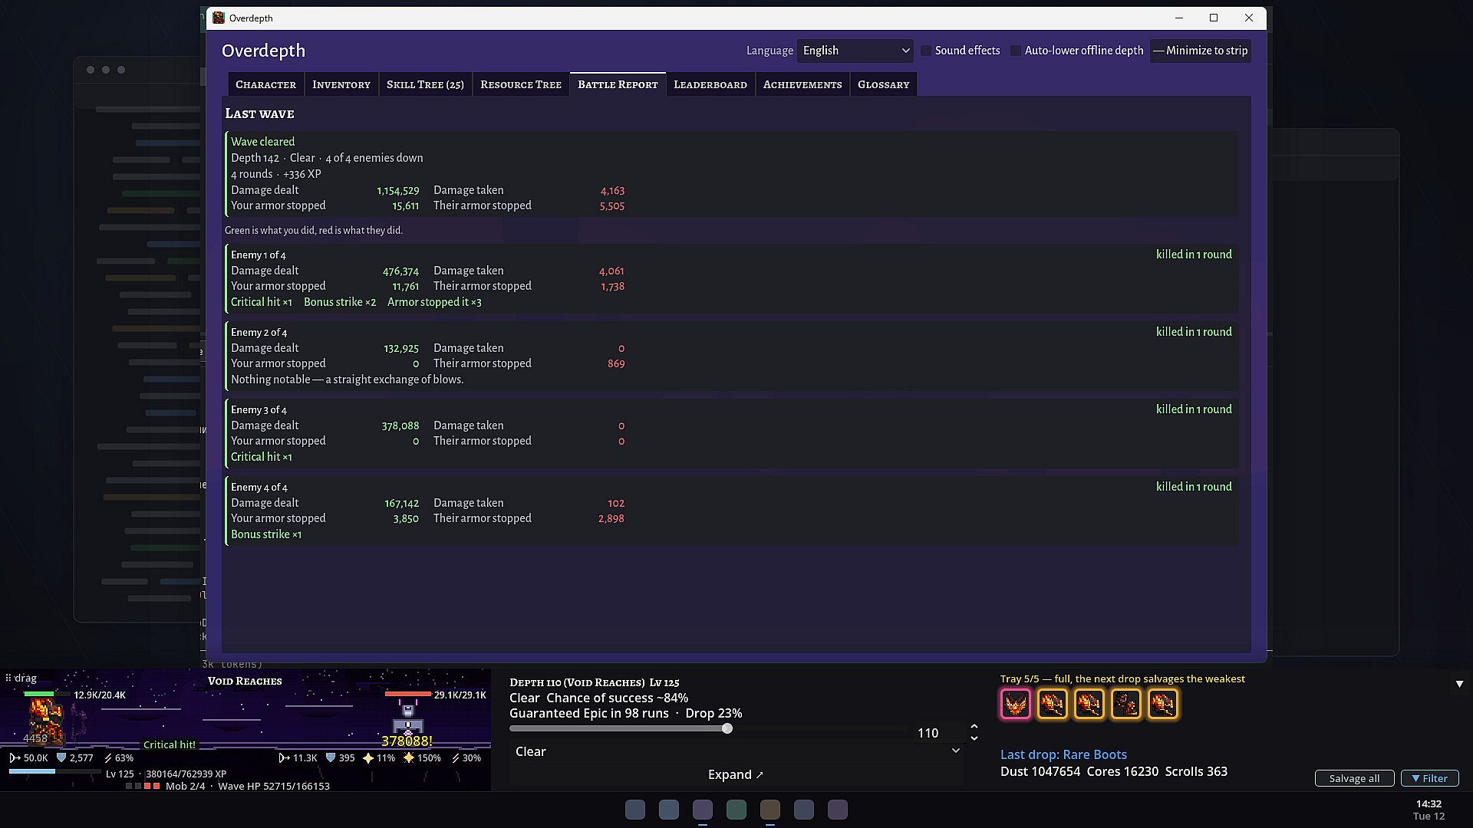The height and width of the screenshot is (828, 1473).
Task: Click the Minimize to strip toggle button
Action: [1200, 51]
